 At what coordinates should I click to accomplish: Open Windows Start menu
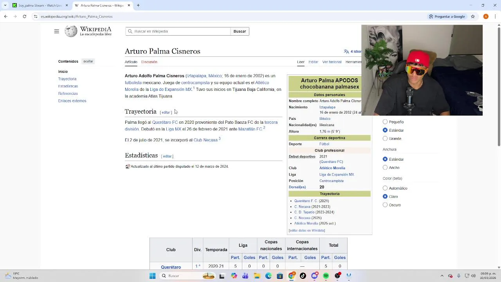[x=152, y=276]
